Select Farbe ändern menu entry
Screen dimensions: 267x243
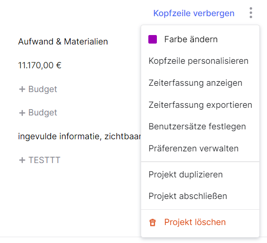[200, 40]
